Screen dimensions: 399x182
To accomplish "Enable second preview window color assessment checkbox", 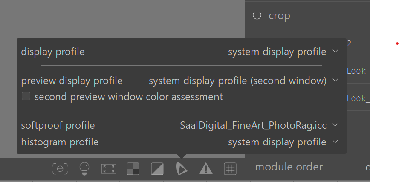I will coord(26,97).
